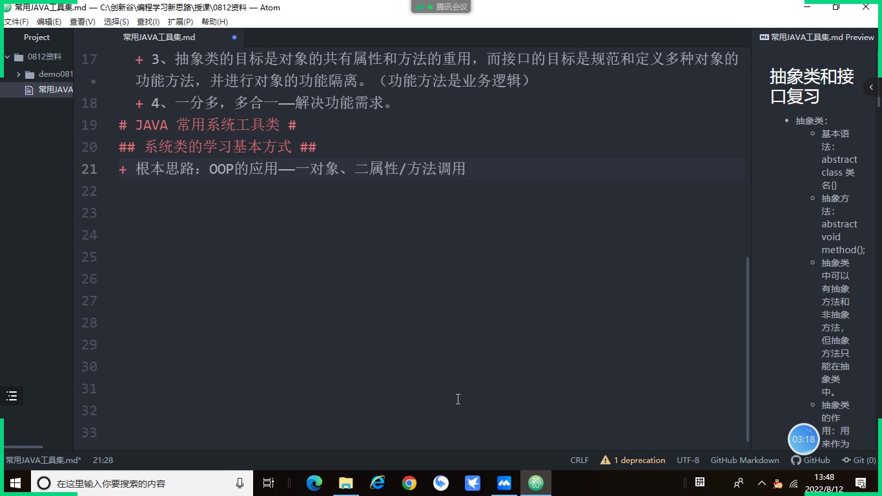Open the Windows Start menu
The image size is (882, 496).
[15, 483]
